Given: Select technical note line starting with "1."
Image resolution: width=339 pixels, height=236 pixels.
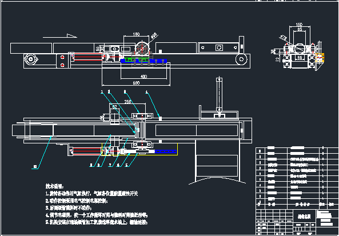Looking at the screenshot, I should click(x=91, y=193).
